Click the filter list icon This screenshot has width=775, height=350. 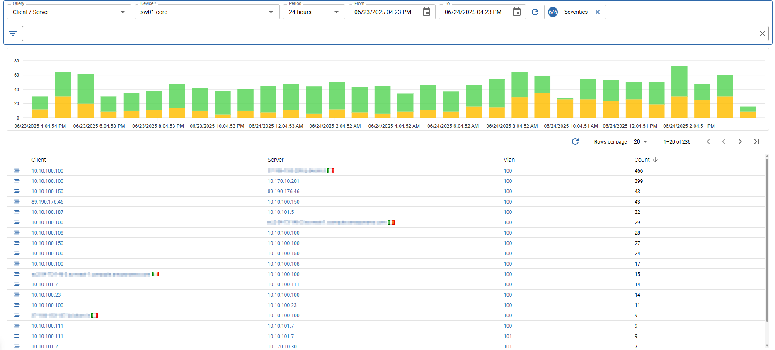tap(13, 34)
